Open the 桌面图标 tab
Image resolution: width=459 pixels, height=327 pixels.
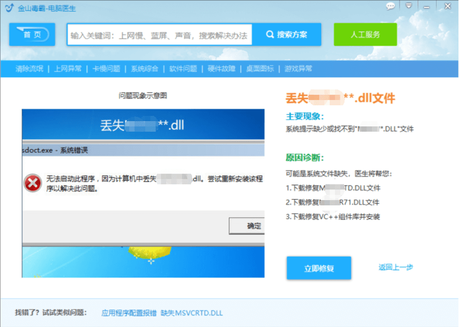click(x=260, y=69)
